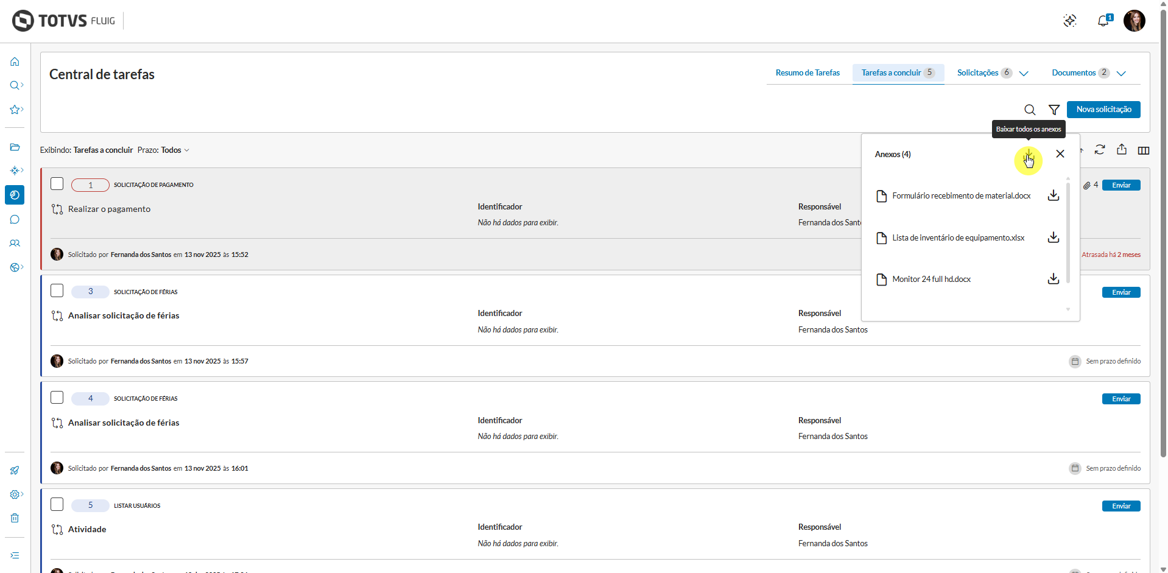Tick checkbox for task 5 Listar Usuários

click(57, 504)
